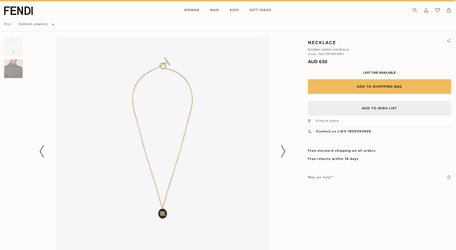Click the Add to Wish List button
Image resolution: width=456 pixels, height=250 pixels.
point(379,108)
